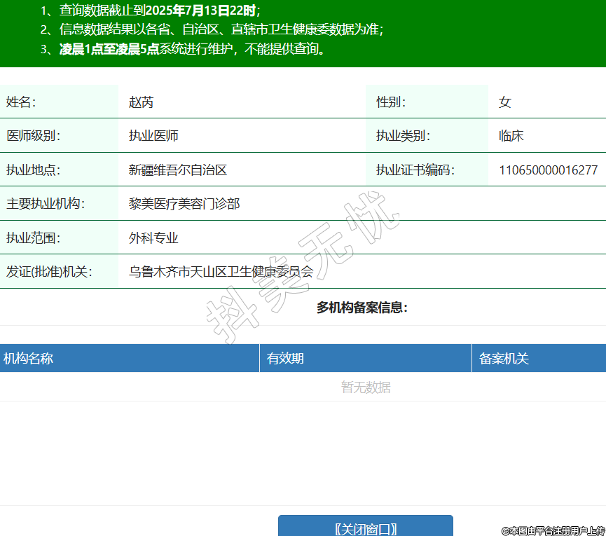Click the 凌晨1点至凌晨5点 maintenance notice line
Viewport: 606px width, 536px height.
(109, 49)
